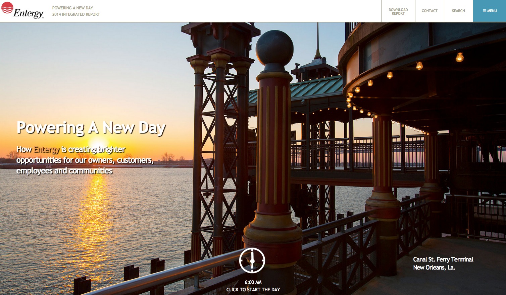Open the Download Report option
Screen dimensions: 506x295
tap(398, 11)
